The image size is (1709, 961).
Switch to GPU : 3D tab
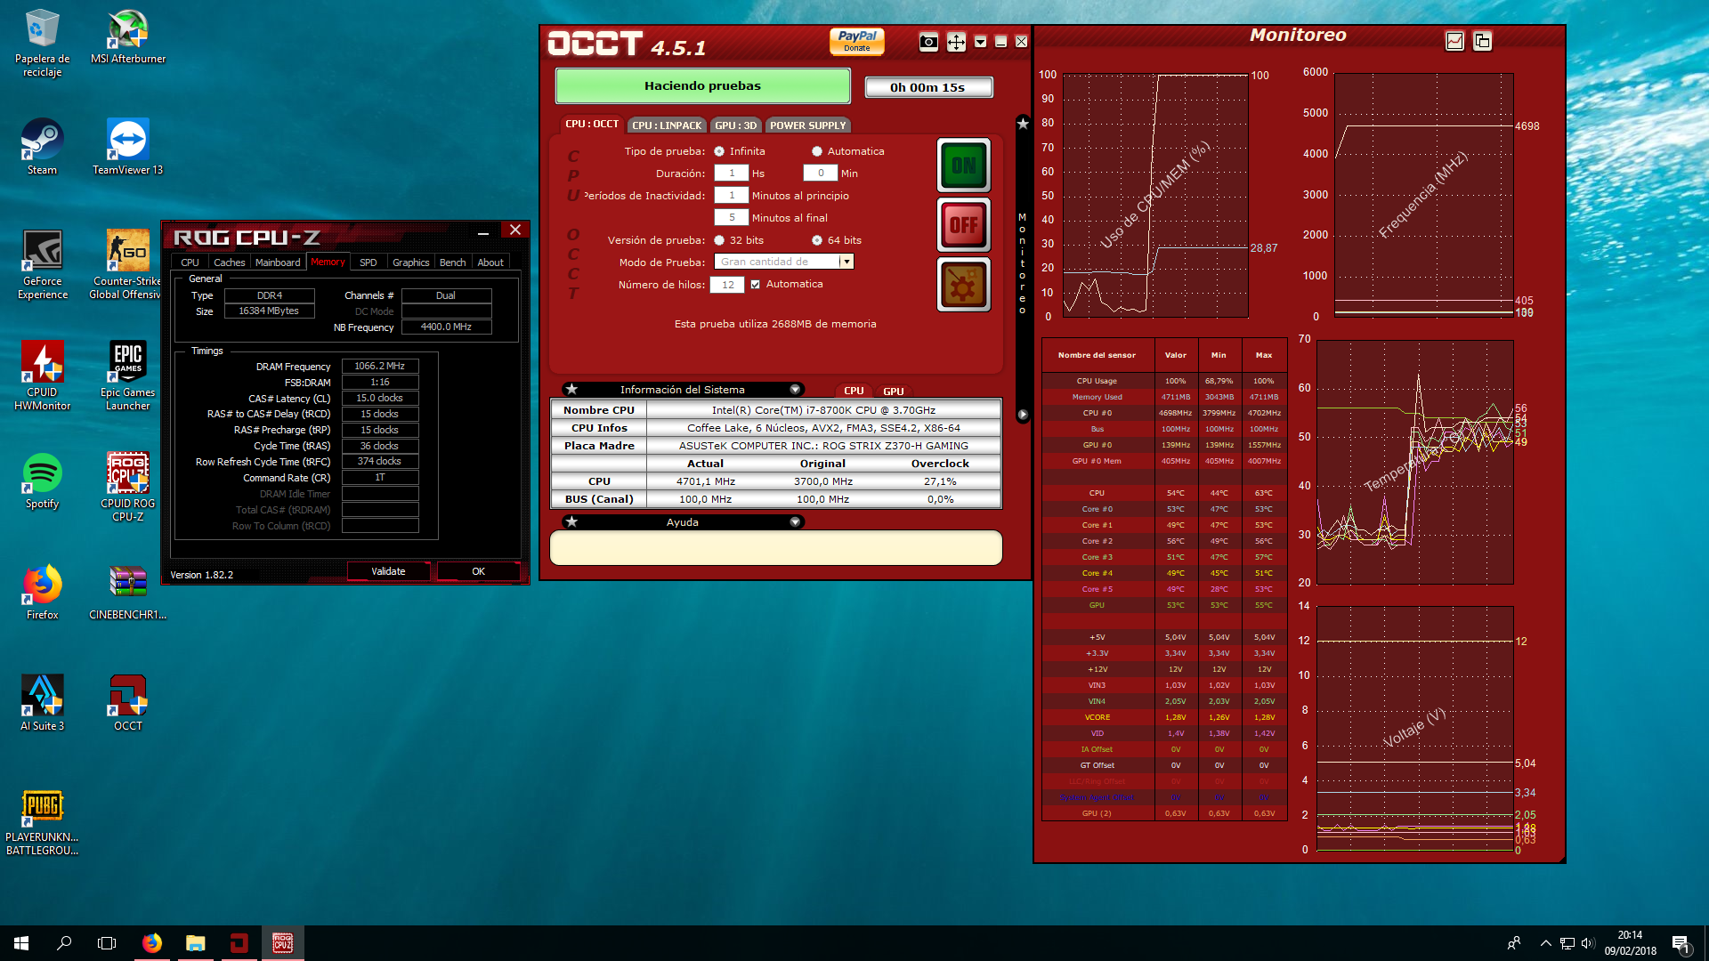coord(735,125)
